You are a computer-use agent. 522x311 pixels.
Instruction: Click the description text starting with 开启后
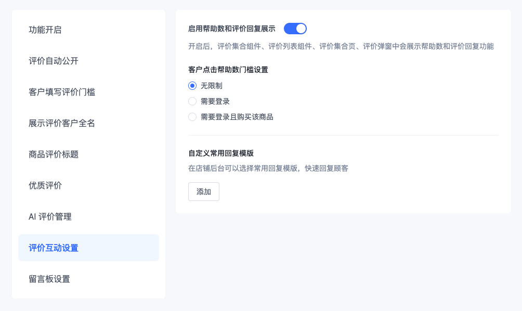[x=341, y=46]
